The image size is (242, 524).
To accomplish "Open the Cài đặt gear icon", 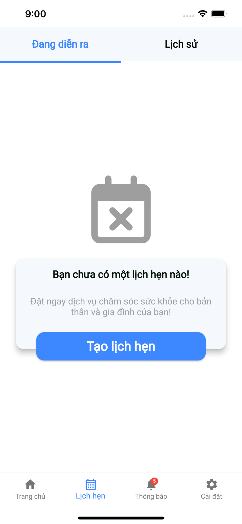I will click(212, 484).
